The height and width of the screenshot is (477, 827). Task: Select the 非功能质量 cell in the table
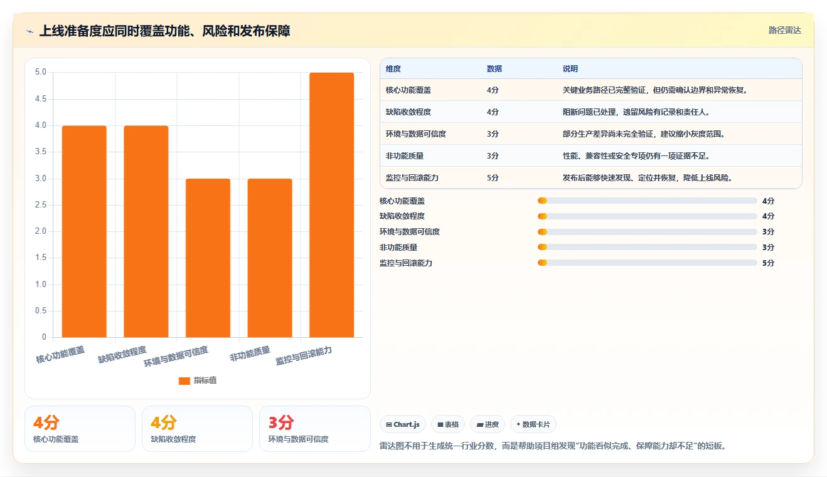(x=405, y=156)
